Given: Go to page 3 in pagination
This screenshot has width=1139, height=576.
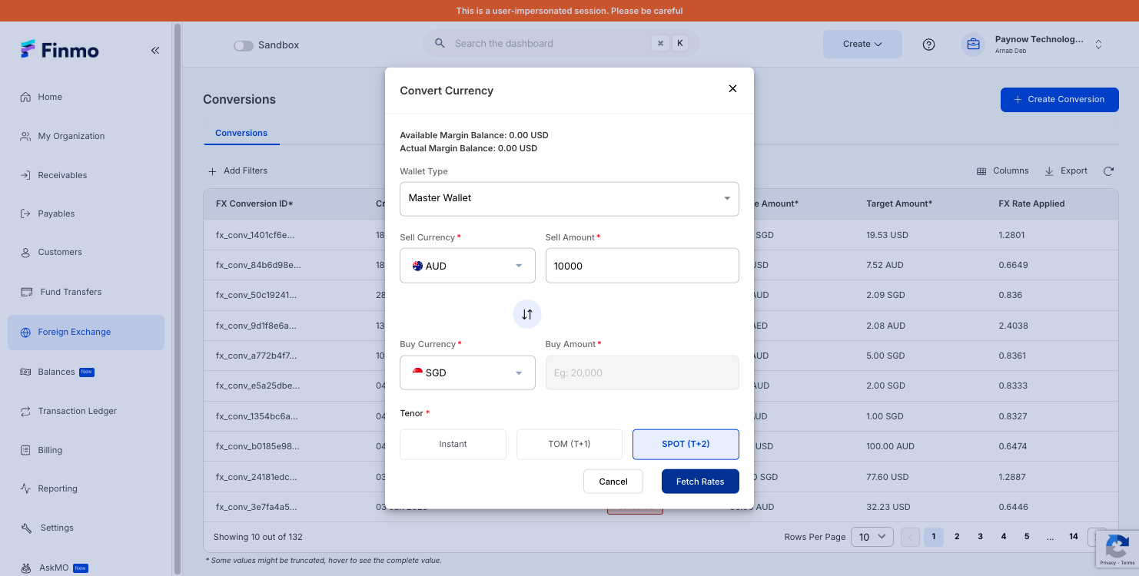Looking at the screenshot, I should click(x=980, y=537).
